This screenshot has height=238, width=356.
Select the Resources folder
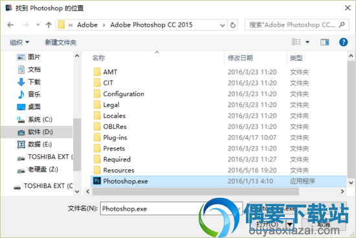coord(114,170)
